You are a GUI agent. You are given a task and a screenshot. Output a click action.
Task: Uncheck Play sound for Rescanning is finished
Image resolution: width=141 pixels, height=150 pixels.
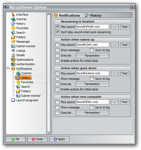pyautogui.click(x=57, y=27)
